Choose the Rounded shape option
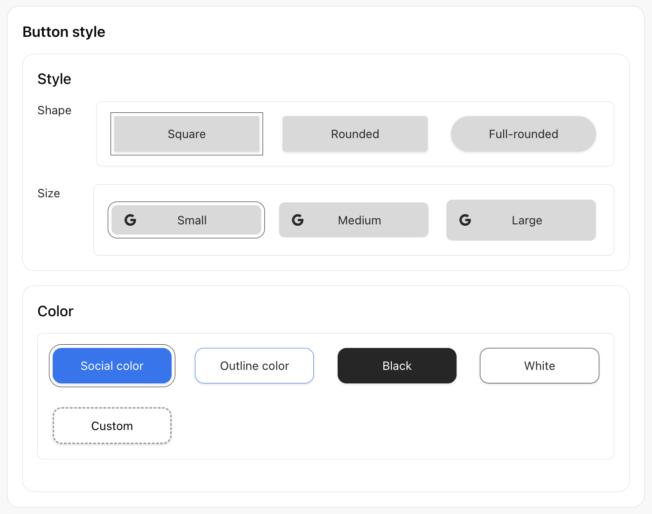 (355, 134)
